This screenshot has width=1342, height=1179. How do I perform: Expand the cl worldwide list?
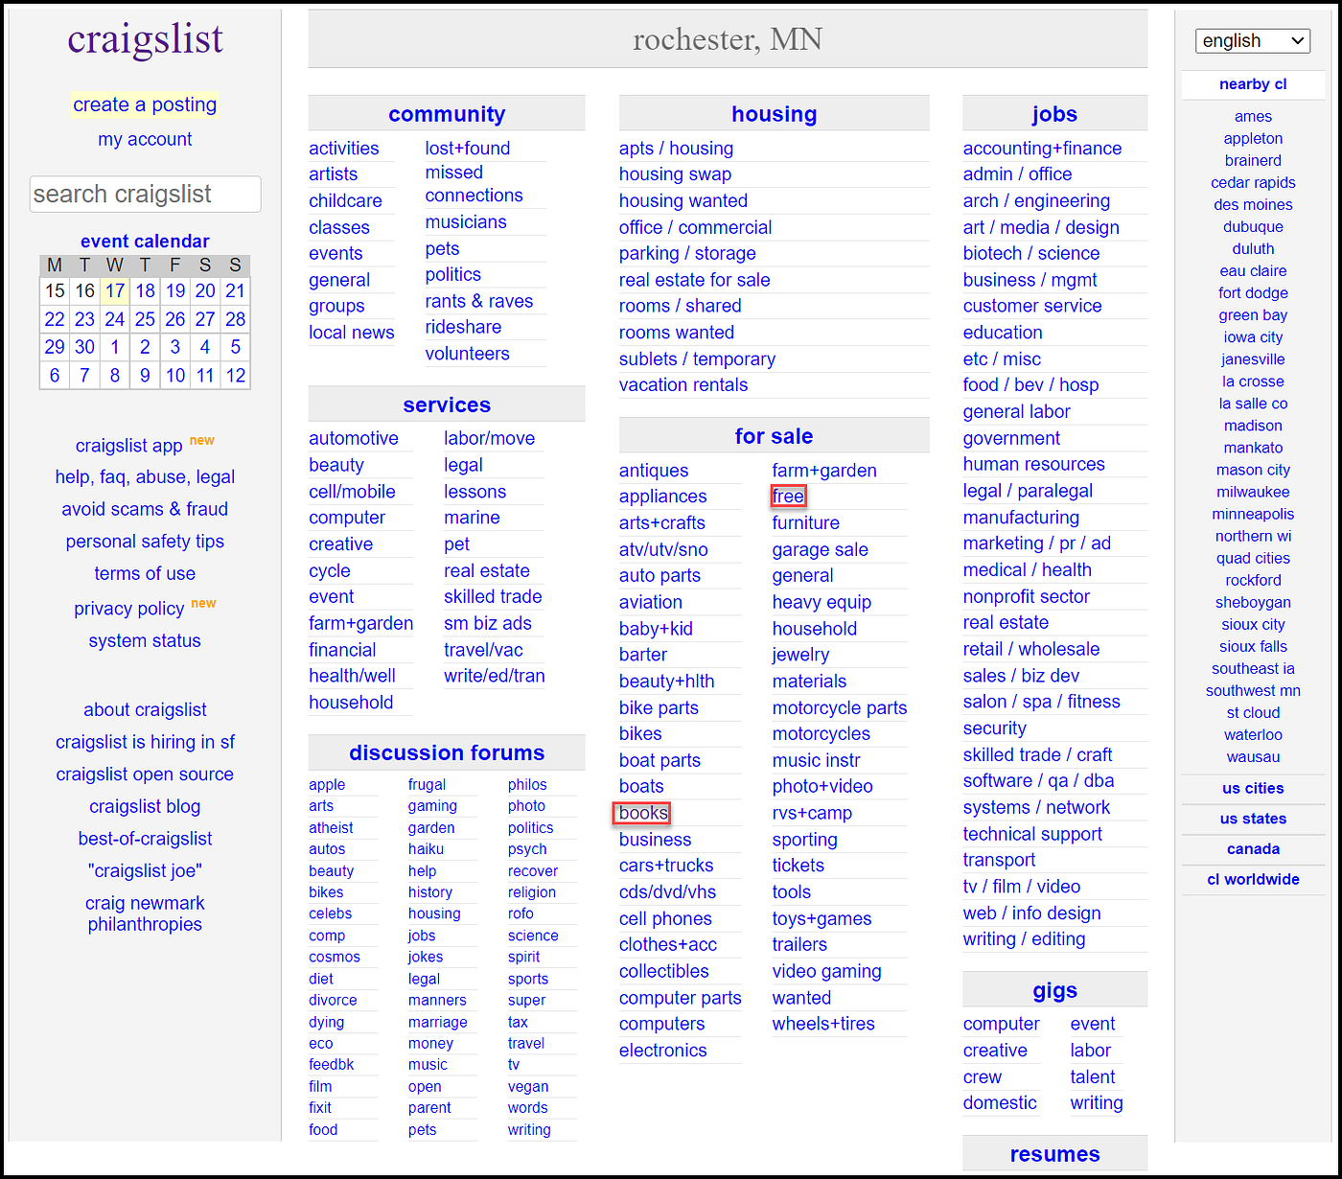(x=1253, y=879)
